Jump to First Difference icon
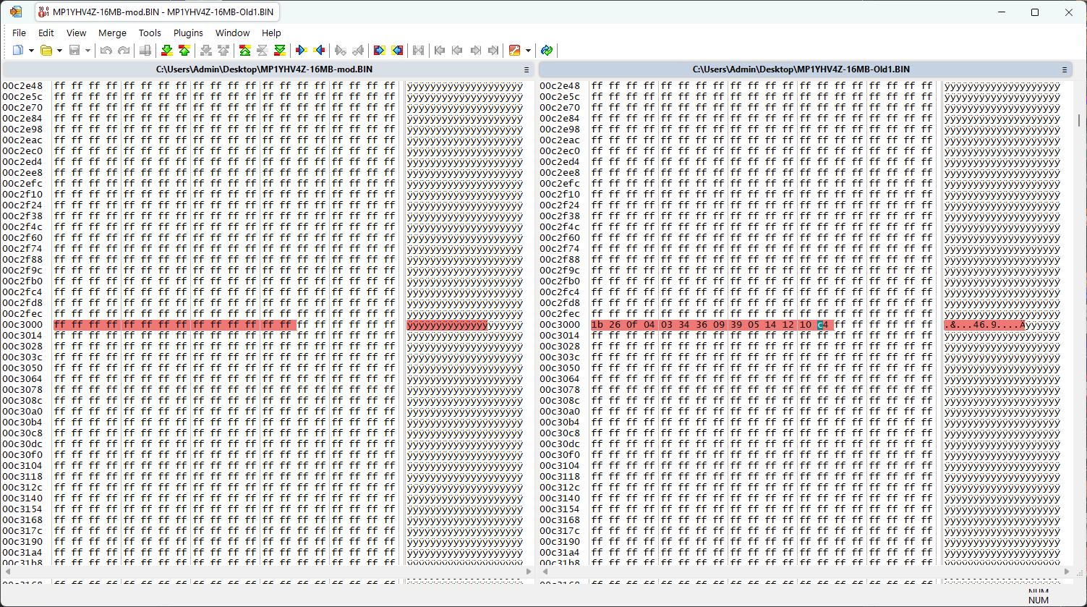Screen dimensions: 1087x607 (x=245, y=51)
